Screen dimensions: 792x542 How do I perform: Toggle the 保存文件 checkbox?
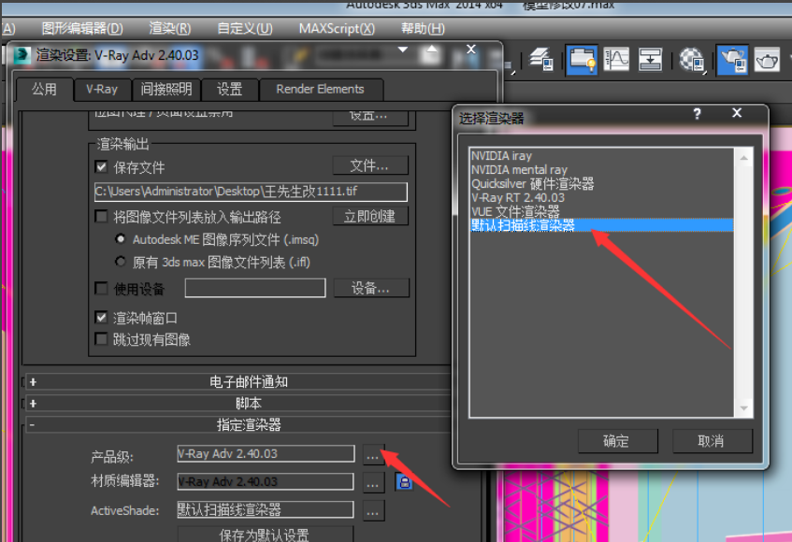click(102, 167)
